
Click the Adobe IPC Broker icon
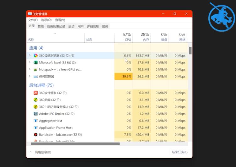pyautogui.click(x=36, y=114)
